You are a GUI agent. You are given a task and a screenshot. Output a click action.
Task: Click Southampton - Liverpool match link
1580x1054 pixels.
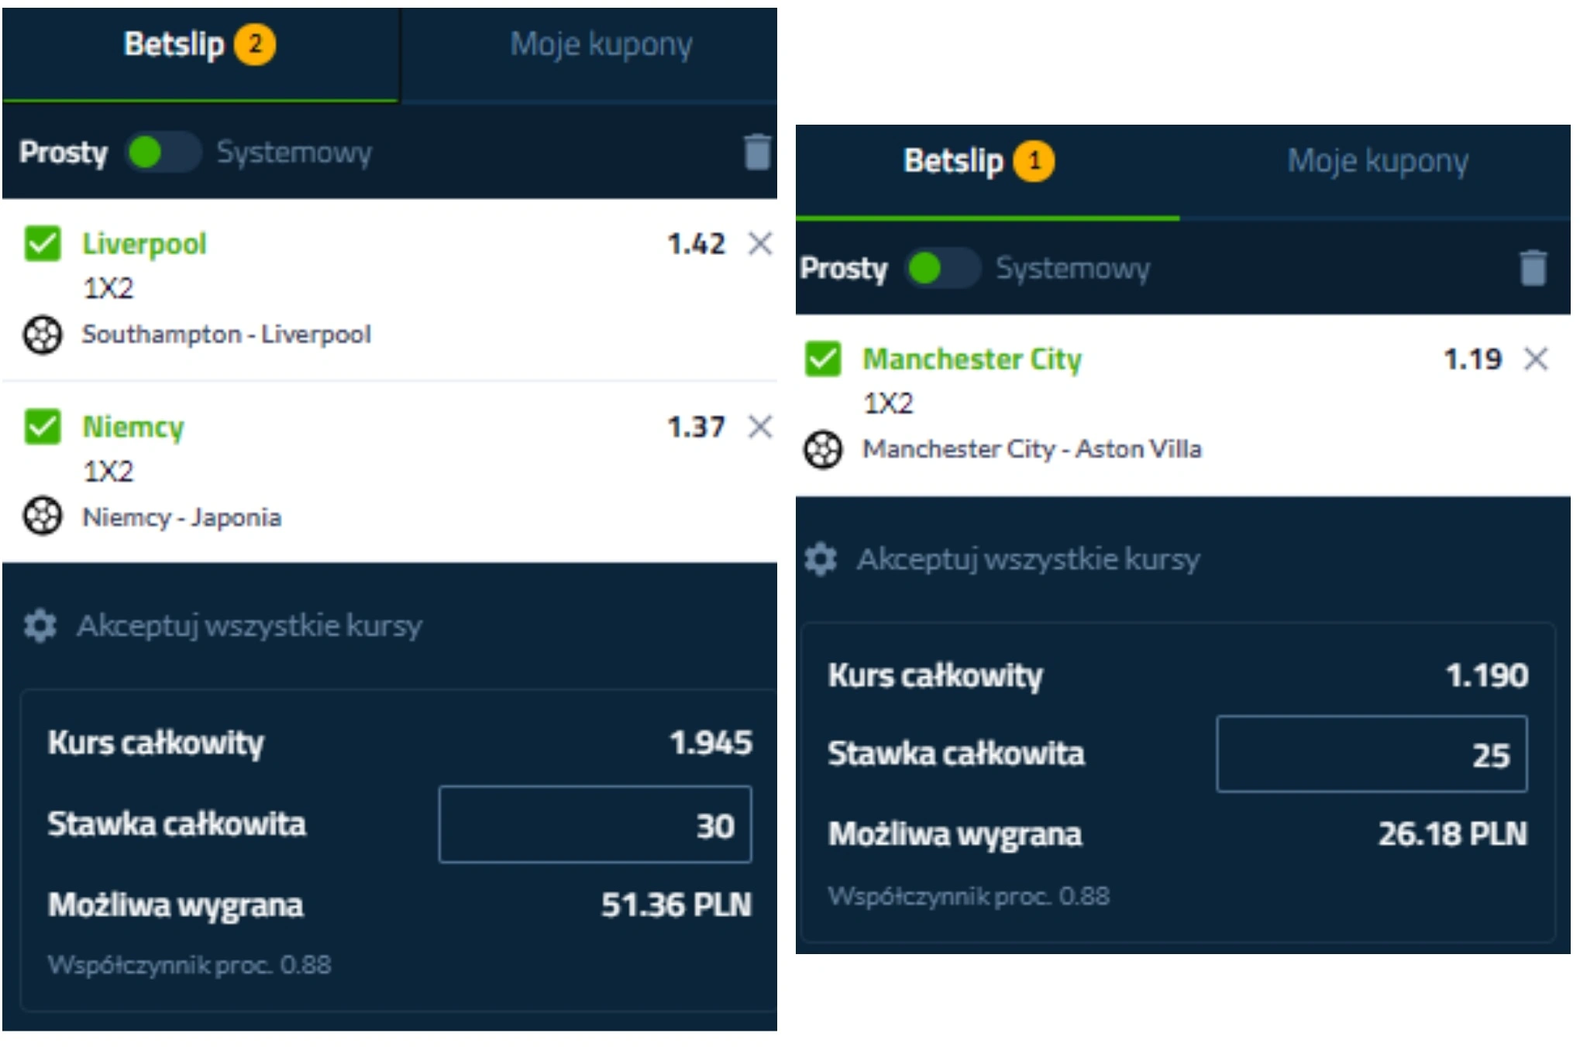point(226,335)
